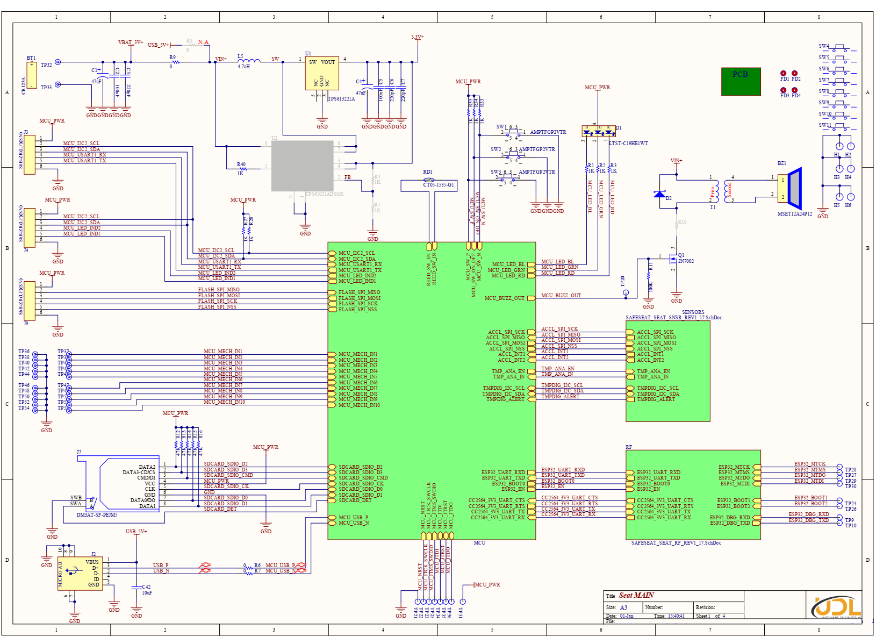Select the J3 connector body
This screenshot has height=644, width=876.
tap(30, 154)
